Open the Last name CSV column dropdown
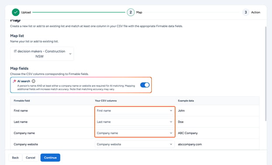 tap(135, 122)
